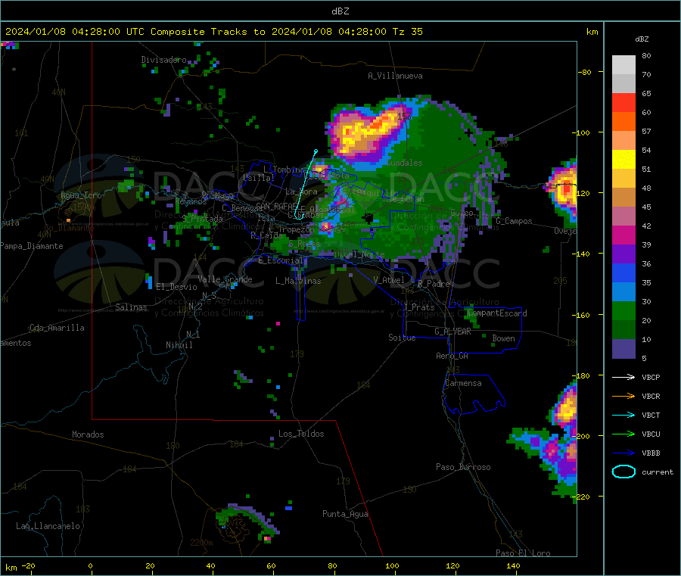Image resolution: width=681 pixels, height=576 pixels.
Task: Click the 'Tz 35' header value
Action: 407,32
